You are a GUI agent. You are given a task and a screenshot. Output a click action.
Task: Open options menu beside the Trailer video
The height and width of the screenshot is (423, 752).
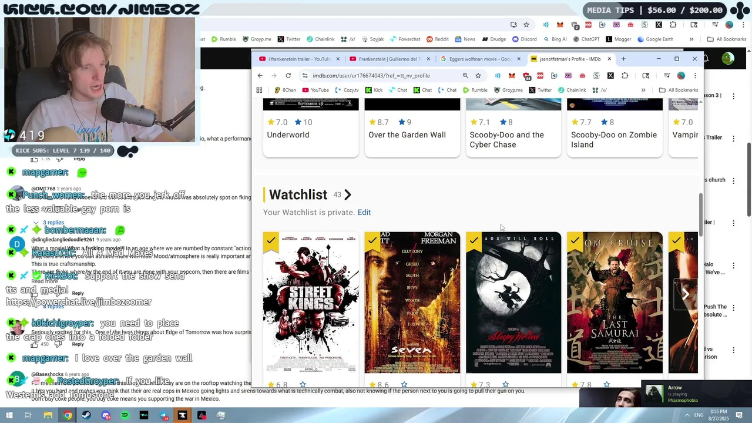coord(733,139)
